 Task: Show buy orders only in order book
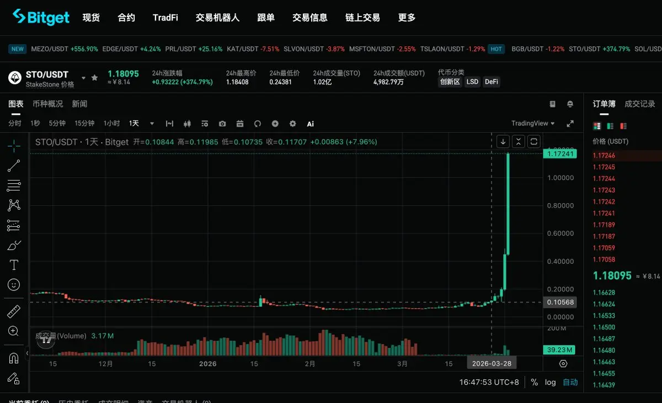point(610,126)
